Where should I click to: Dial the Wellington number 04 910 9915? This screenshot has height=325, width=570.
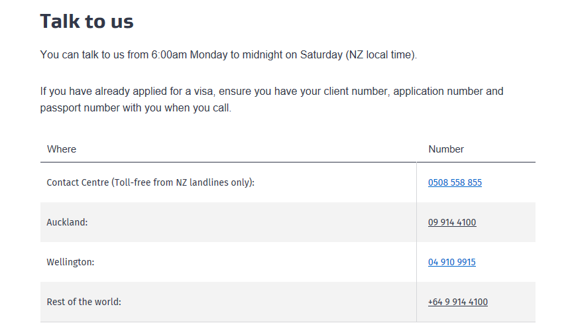coord(452,262)
